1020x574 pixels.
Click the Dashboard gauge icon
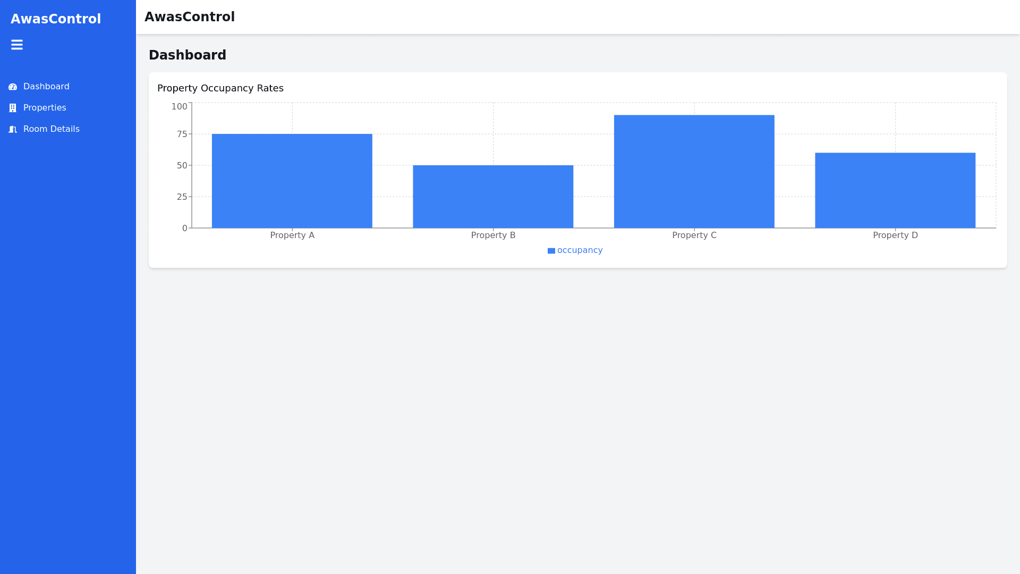coord(13,87)
